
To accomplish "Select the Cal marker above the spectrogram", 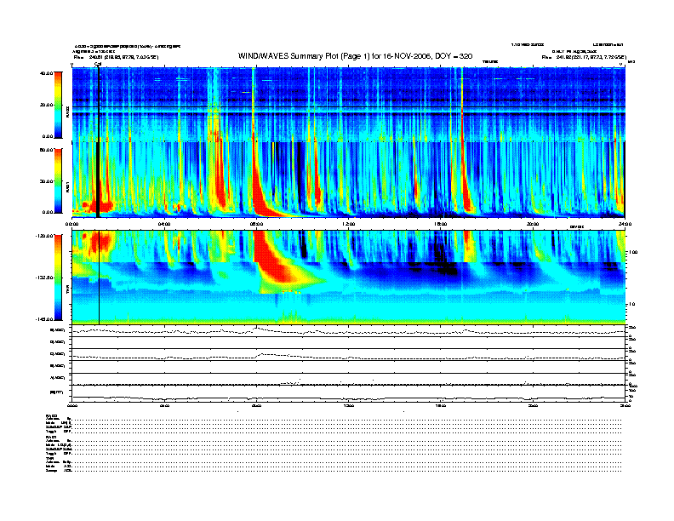I will click(98, 64).
